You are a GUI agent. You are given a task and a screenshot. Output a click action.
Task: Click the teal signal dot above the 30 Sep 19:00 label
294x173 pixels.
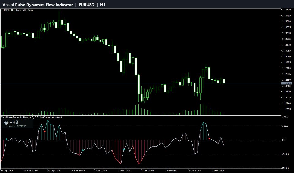83,150
